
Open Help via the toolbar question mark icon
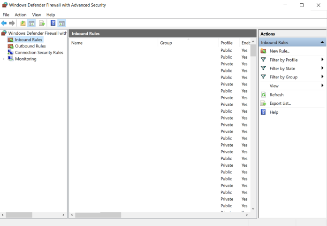point(53,23)
